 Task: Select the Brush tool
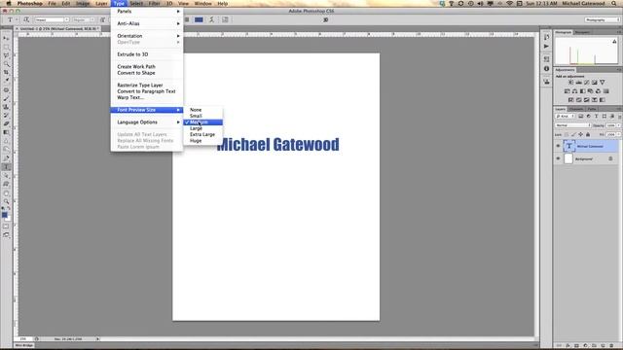pyautogui.click(x=6, y=98)
